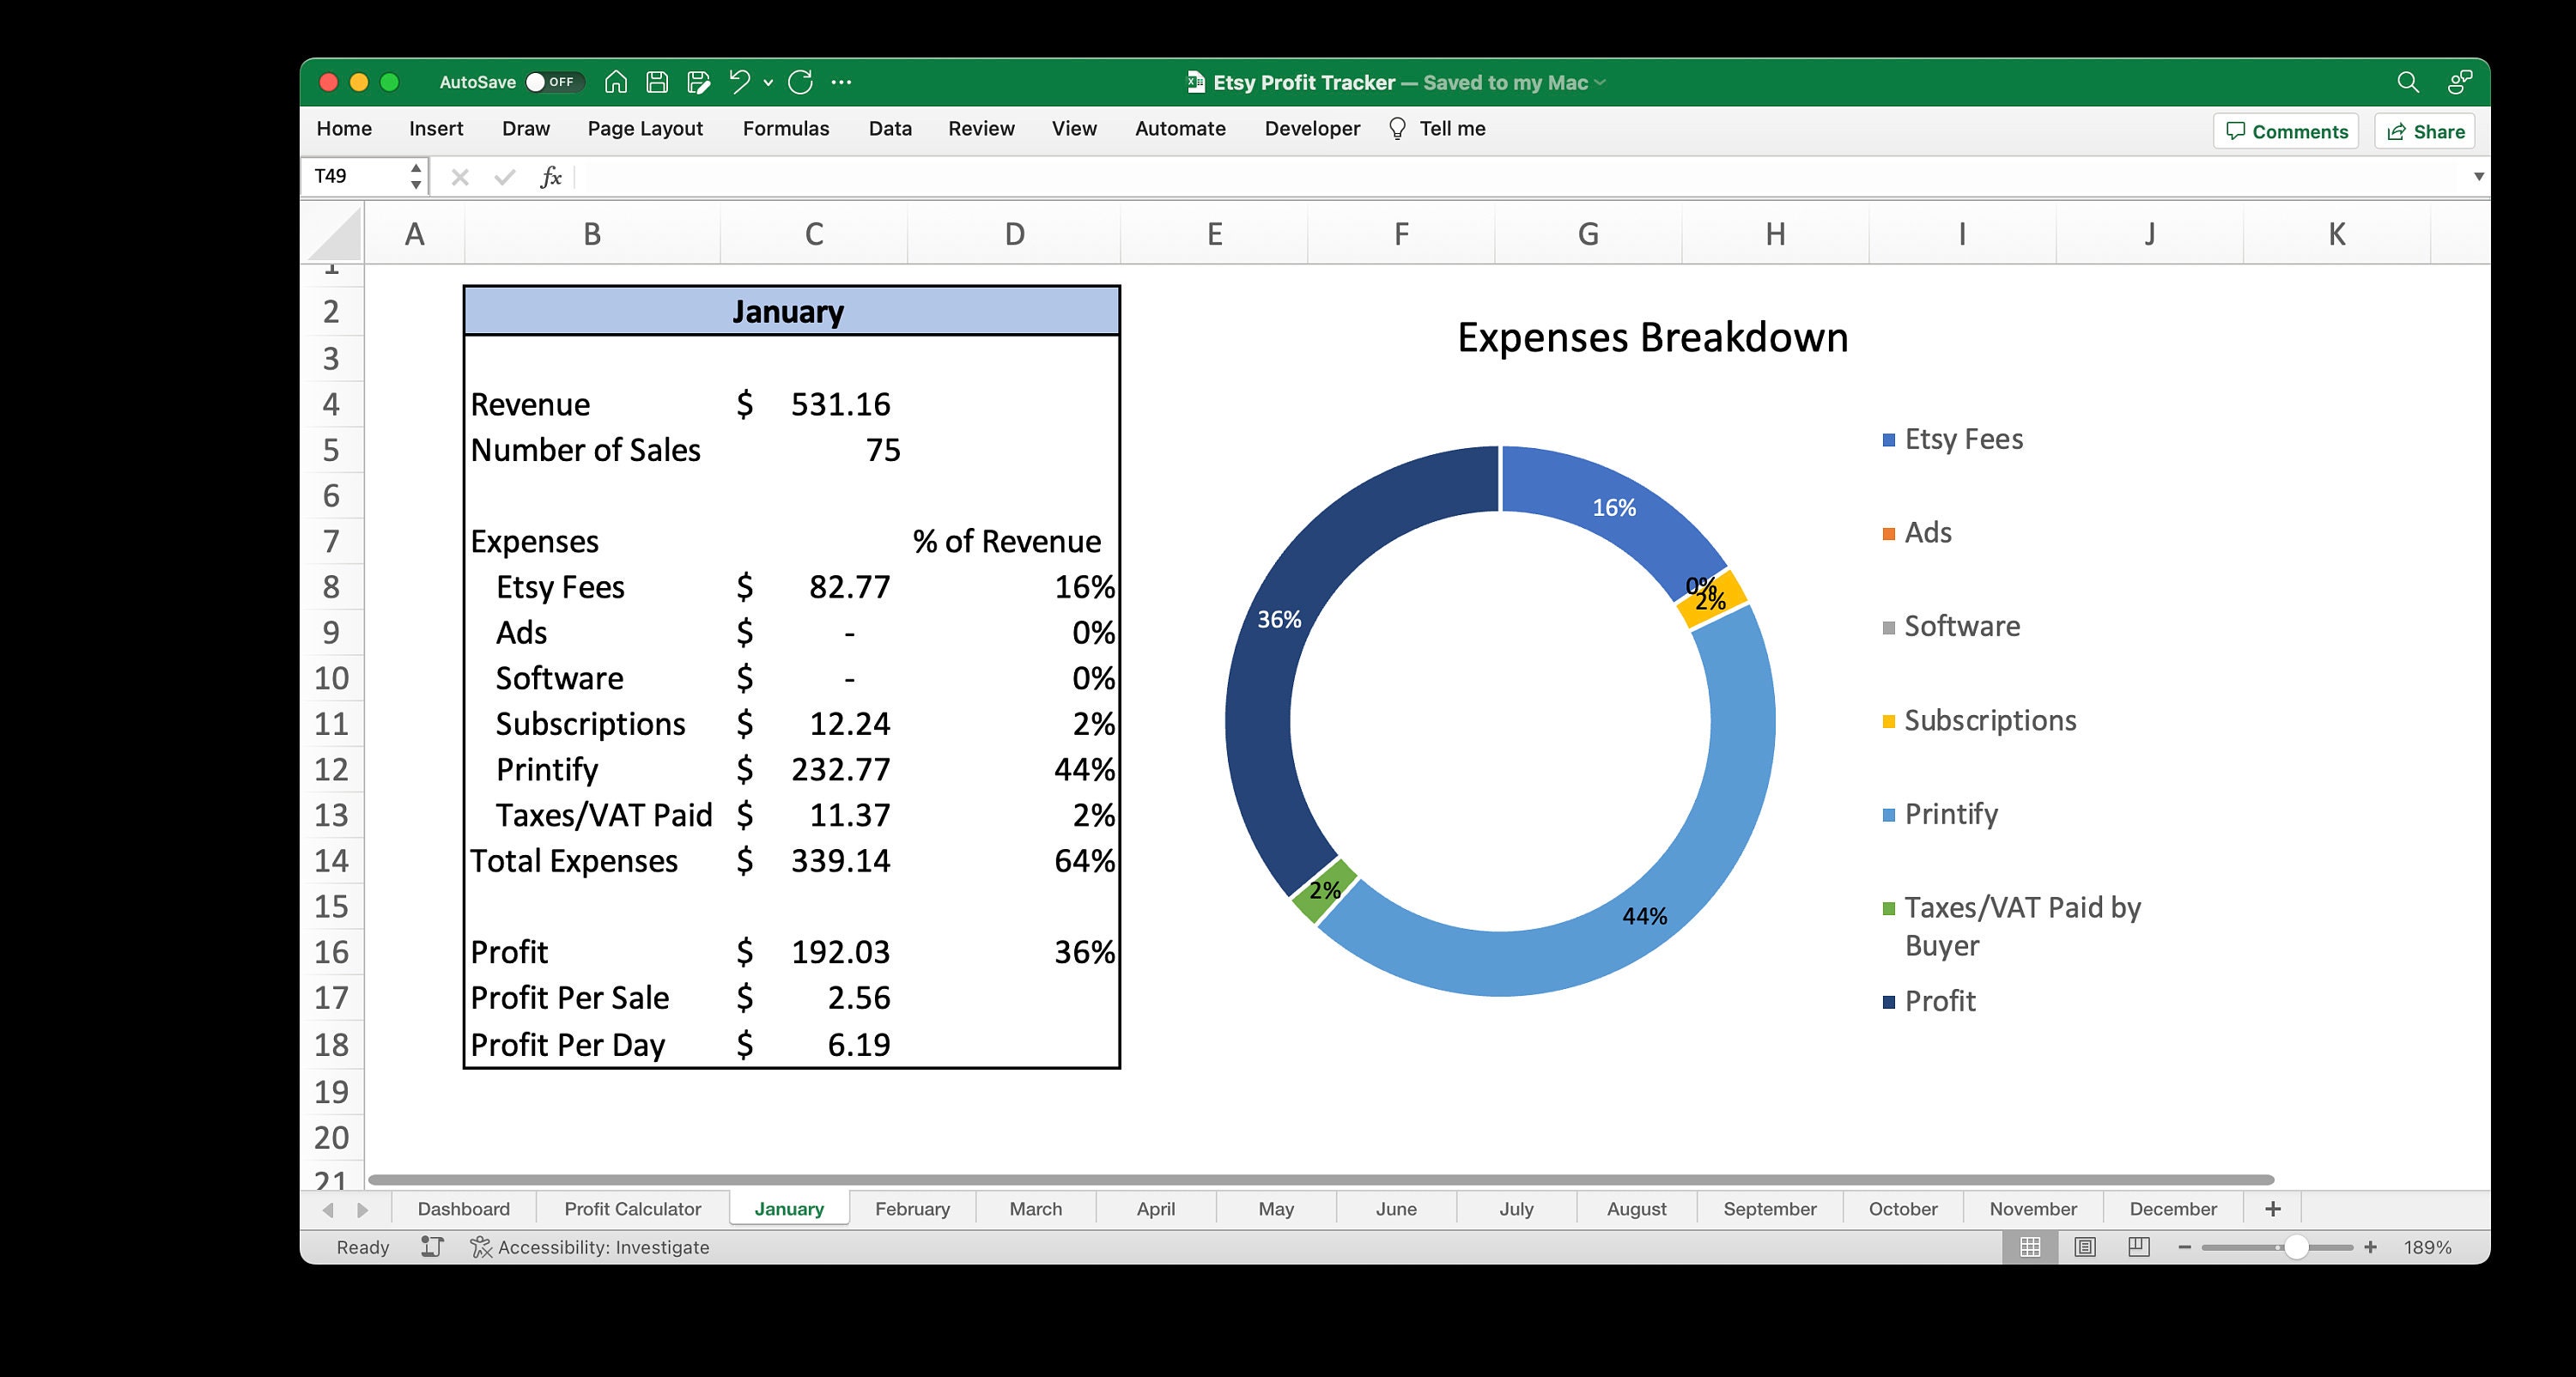Open the undo history dropdown arrow

pyautogui.click(x=767, y=82)
